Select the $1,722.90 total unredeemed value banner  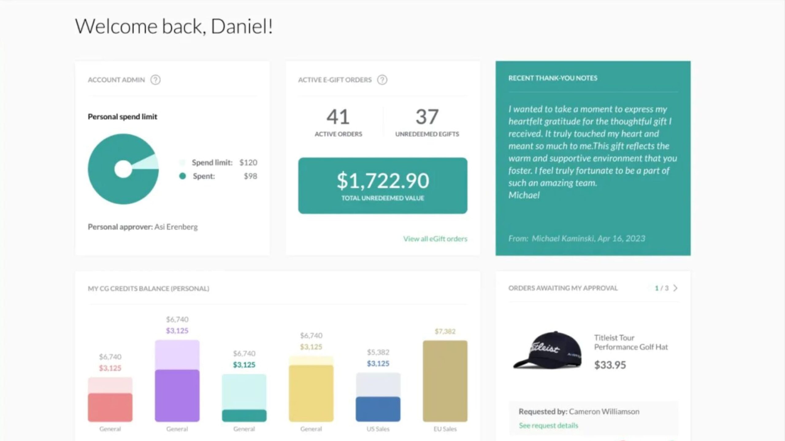point(383,186)
